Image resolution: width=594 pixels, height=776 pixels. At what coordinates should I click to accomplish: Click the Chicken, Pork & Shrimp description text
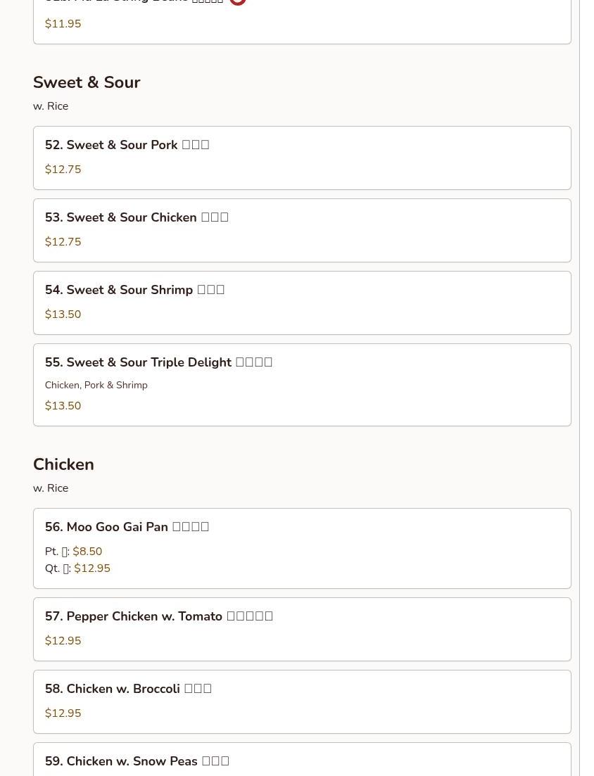click(96, 386)
